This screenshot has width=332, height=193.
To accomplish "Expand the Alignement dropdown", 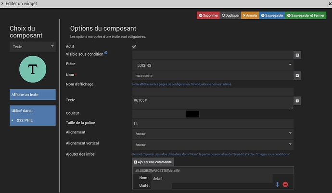I will tap(212, 133).
